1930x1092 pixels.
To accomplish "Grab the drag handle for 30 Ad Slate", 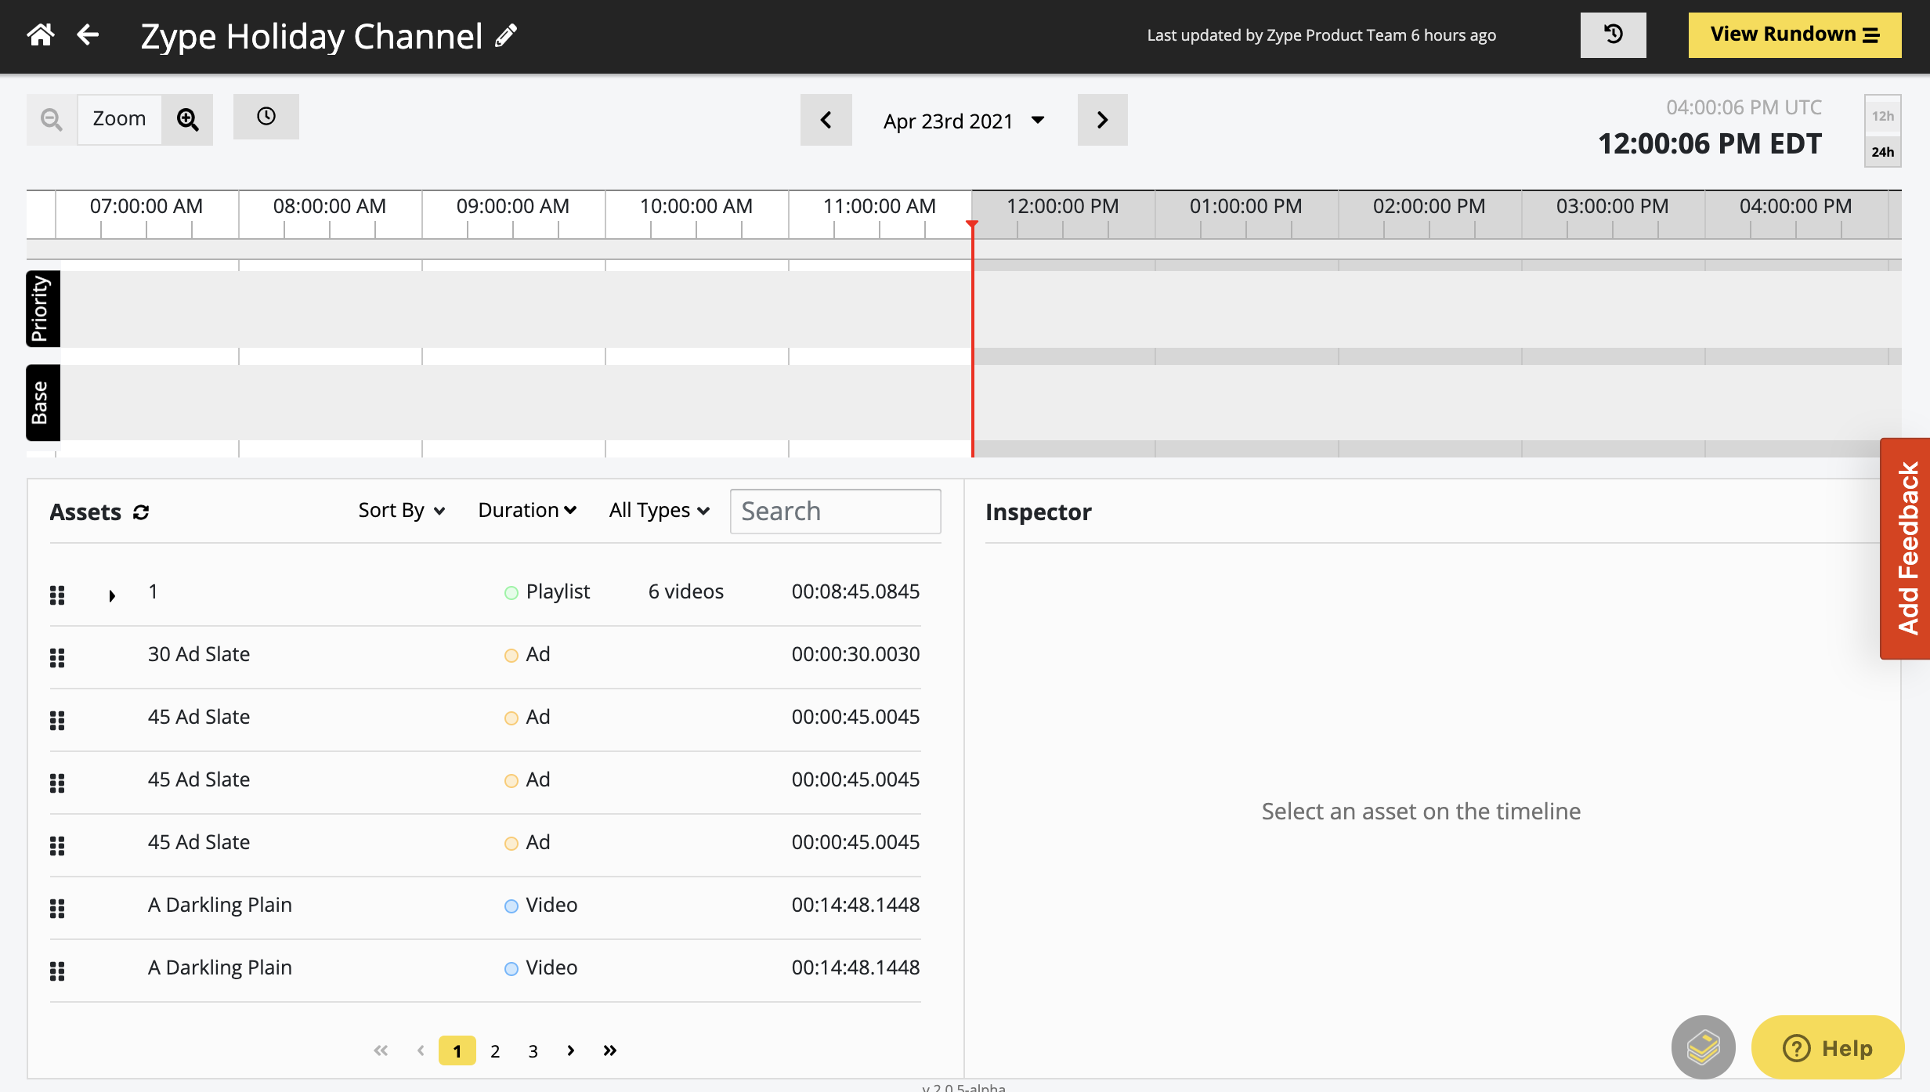I will click(57, 658).
